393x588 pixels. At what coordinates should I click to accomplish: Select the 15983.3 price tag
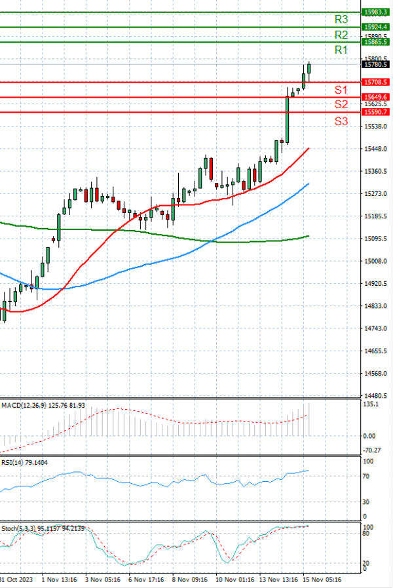coord(375,12)
